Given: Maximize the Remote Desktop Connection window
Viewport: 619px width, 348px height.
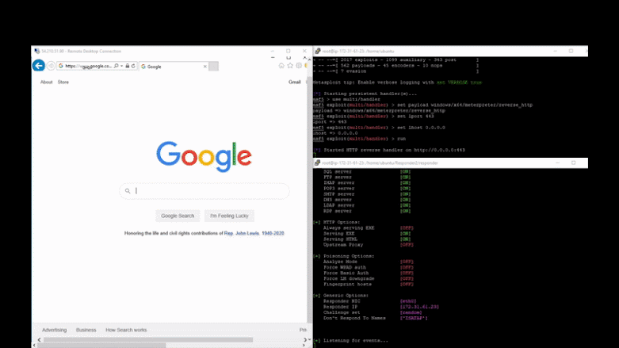Looking at the screenshot, I should click(x=288, y=51).
